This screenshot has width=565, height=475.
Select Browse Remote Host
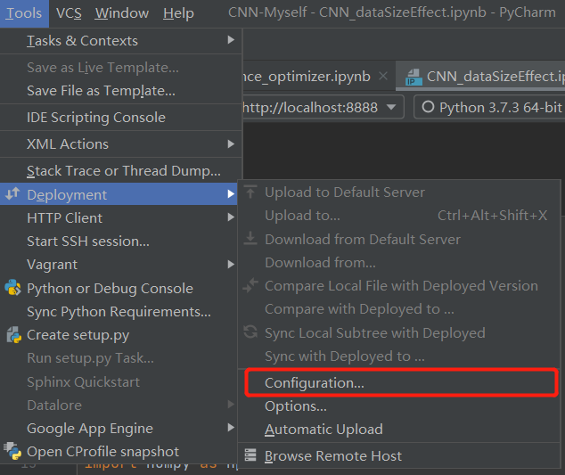click(x=399, y=456)
